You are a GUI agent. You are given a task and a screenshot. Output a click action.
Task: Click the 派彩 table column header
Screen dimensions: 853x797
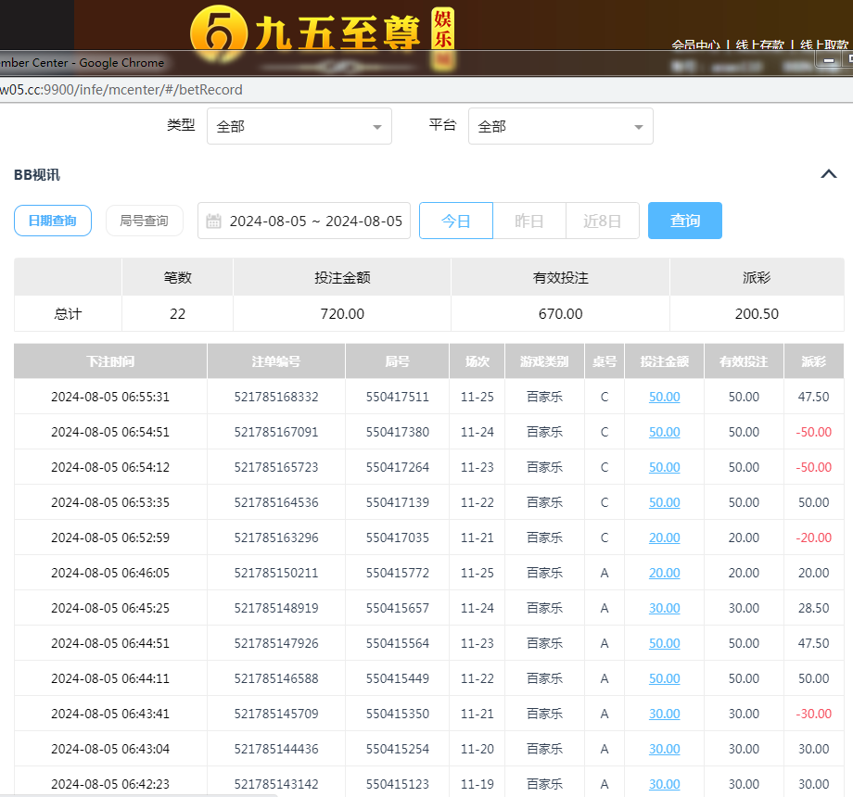tap(813, 361)
